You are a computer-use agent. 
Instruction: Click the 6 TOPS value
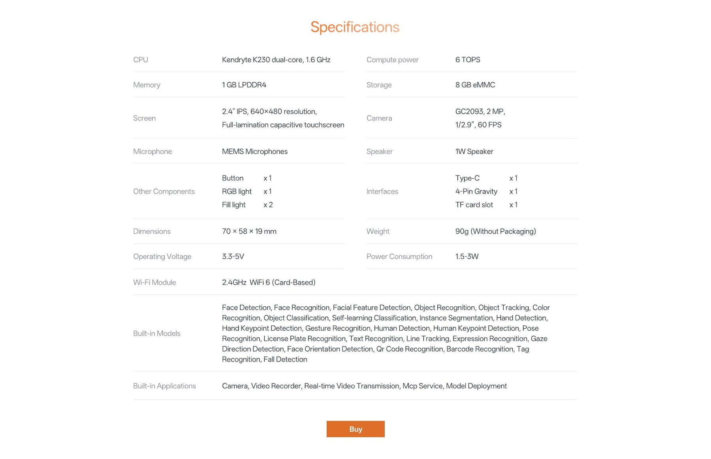[x=468, y=60]
